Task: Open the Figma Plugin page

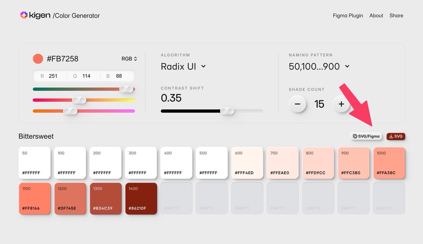Action: (x=348, y=16)
